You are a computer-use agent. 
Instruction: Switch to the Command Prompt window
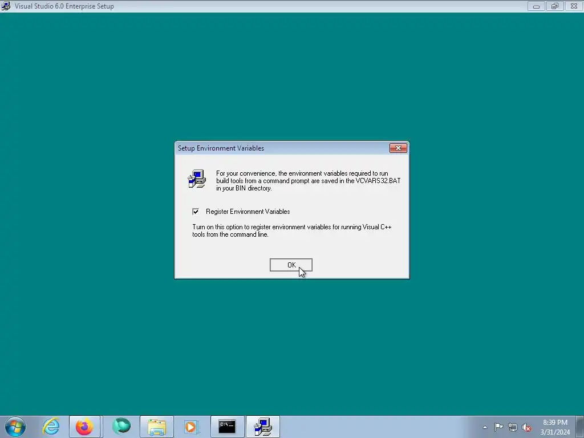227,427
